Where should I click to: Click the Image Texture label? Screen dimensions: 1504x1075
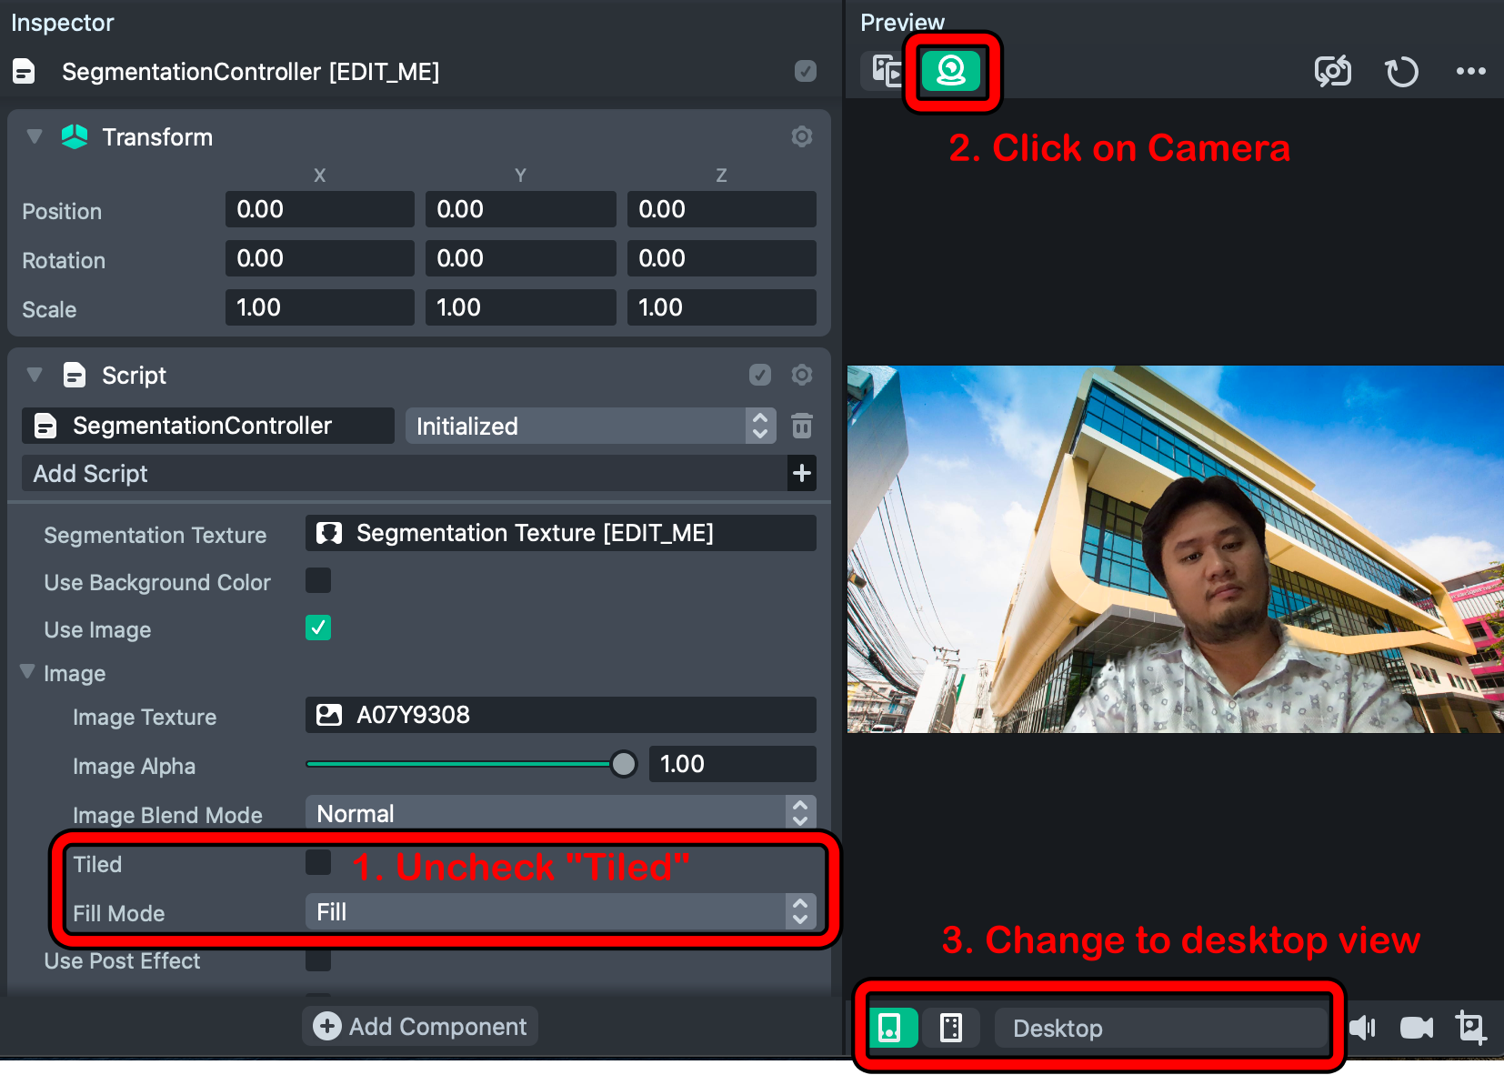[x=145, y=717]
